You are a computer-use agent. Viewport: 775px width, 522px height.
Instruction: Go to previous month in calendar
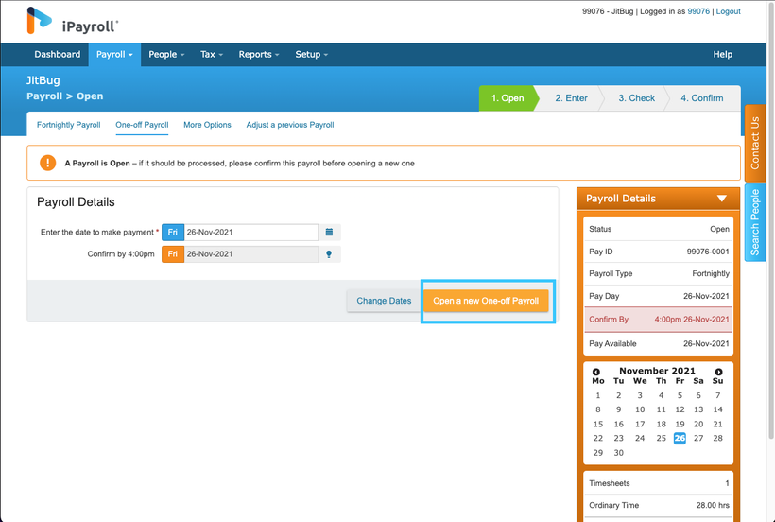pos(596,372)
